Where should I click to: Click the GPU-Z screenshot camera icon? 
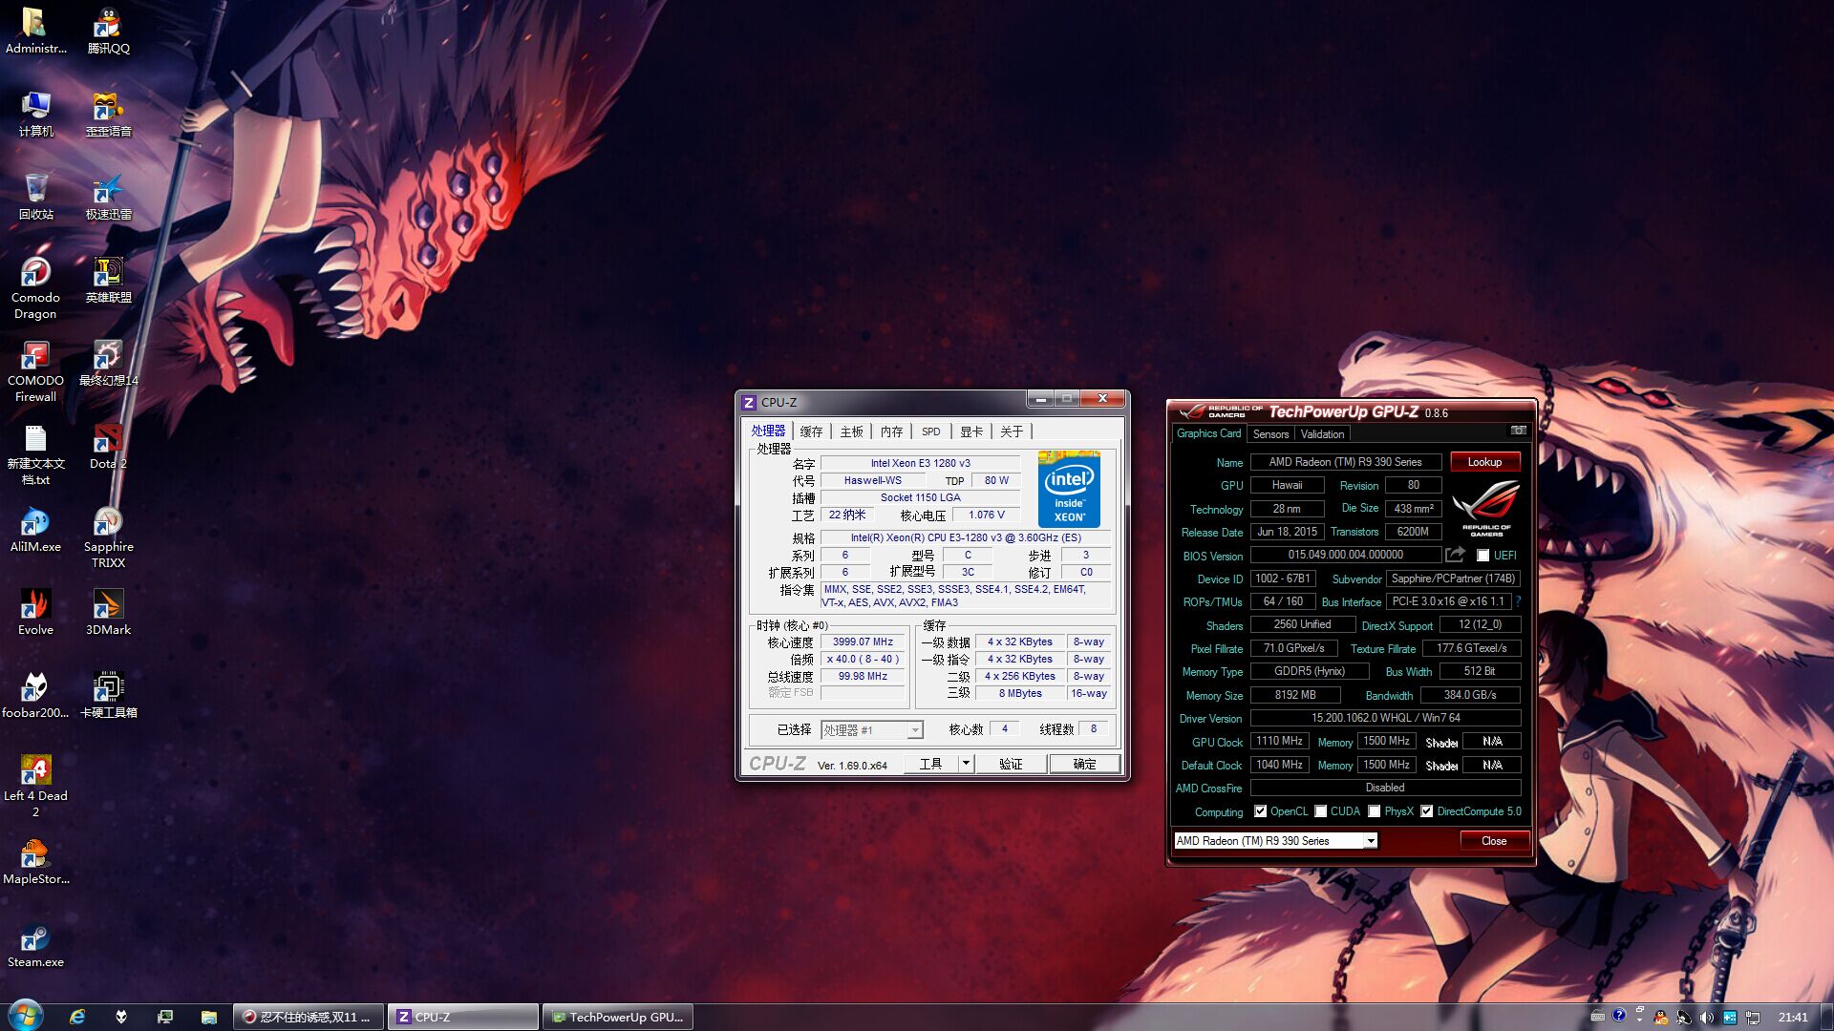point(1518,431)
